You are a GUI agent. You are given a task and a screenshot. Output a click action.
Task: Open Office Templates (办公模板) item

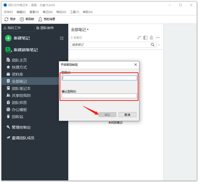coord(17,110)
